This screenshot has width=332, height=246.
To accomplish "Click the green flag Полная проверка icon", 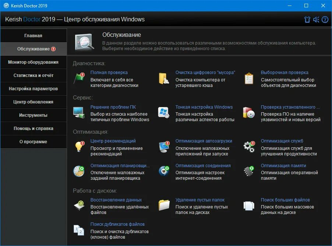I will point(79,78).
